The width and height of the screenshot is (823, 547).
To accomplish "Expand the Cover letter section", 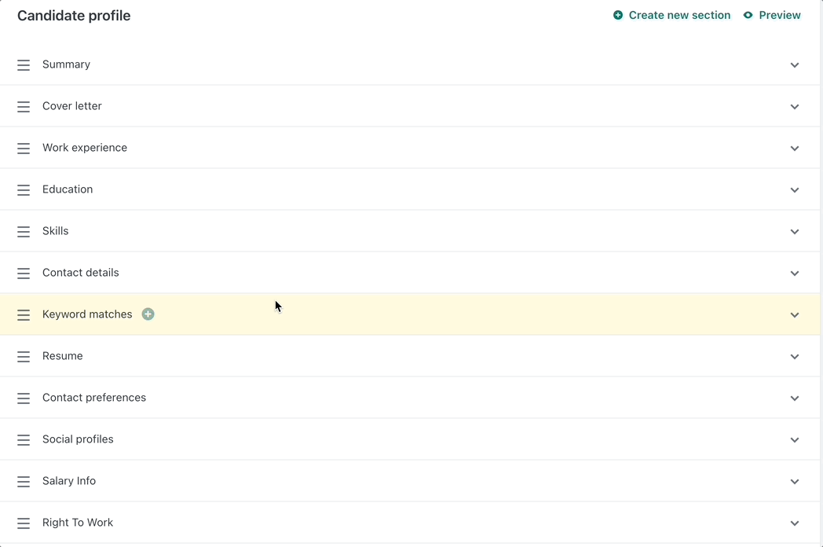I will coord(794,106).
